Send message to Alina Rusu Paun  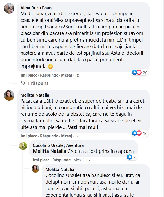coord(67,75)
